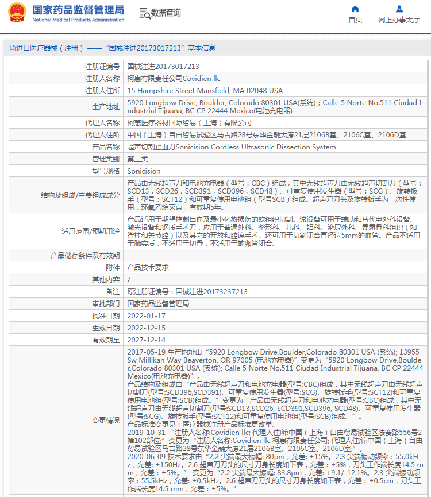Image resolution: width=431 pixels, height=497 pixels.
Task: Open the 网上办事大厅 text link
Action: pyautogui.click(x=399, y=20)
